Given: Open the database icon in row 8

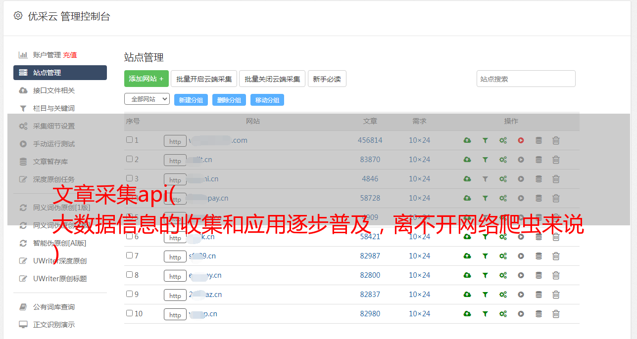Looking at the screenshot, I should 539,275.
